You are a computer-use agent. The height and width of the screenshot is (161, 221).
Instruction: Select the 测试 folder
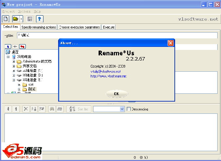point(32,89)
